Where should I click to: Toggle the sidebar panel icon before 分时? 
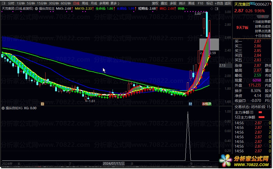pos(3,3)
